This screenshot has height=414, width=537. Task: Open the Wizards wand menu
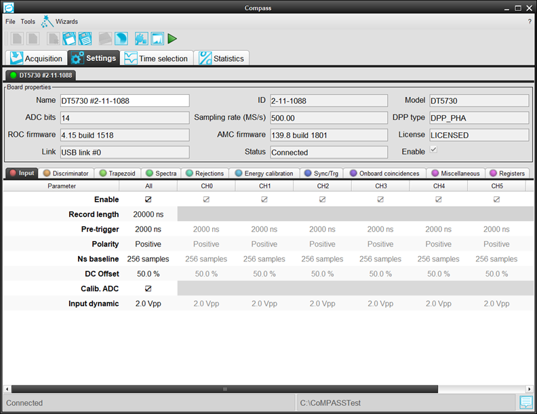[60, 22]
